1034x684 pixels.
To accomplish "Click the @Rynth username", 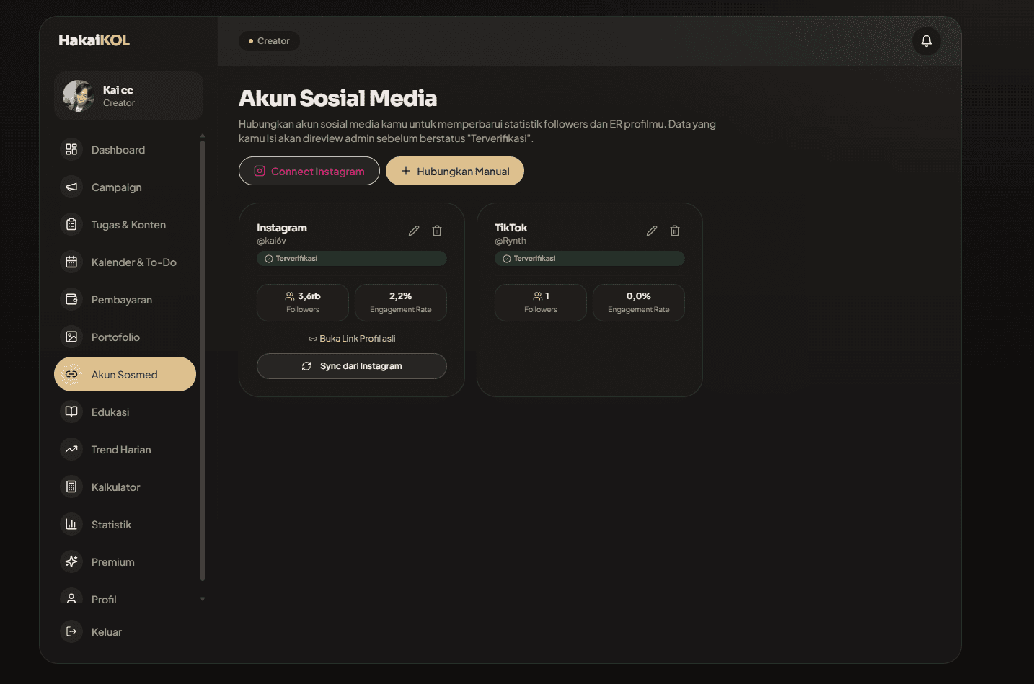I will click(511, 241).
